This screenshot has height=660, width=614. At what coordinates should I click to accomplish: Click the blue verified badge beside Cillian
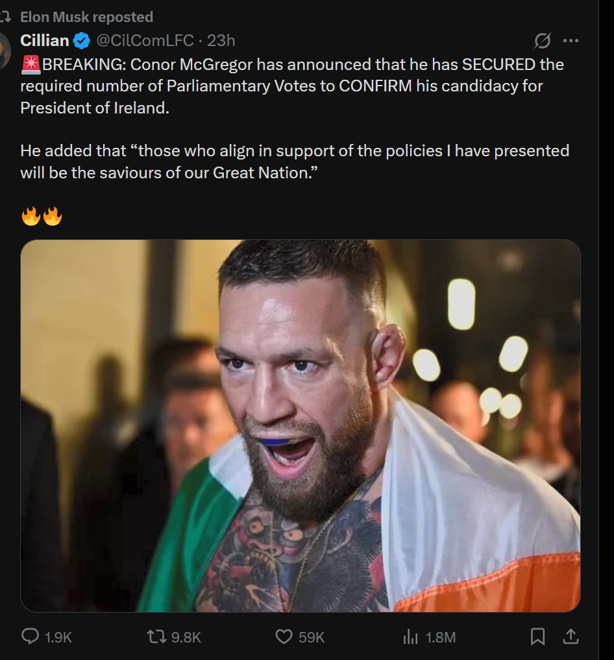pyautogui.click(x=81, y=41)
